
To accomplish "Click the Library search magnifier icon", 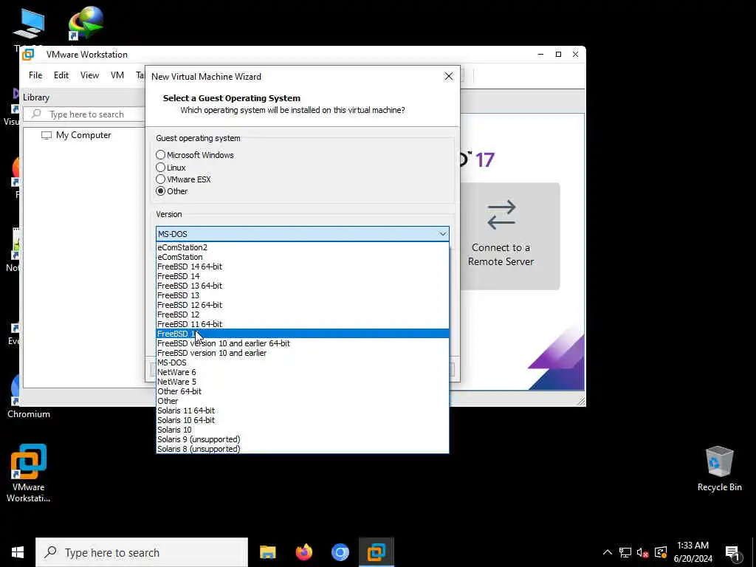I will tap(36, 114).
